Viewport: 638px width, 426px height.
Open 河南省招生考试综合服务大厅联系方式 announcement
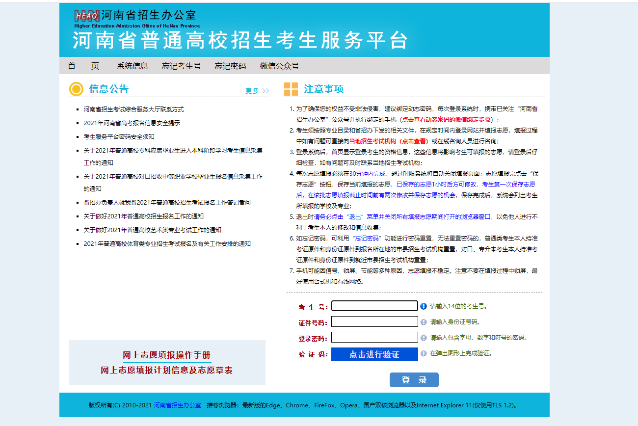[133, 109]
